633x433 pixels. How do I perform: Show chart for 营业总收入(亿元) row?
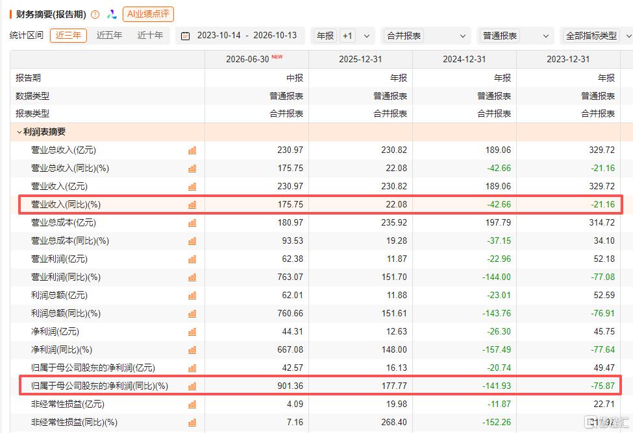192,150
